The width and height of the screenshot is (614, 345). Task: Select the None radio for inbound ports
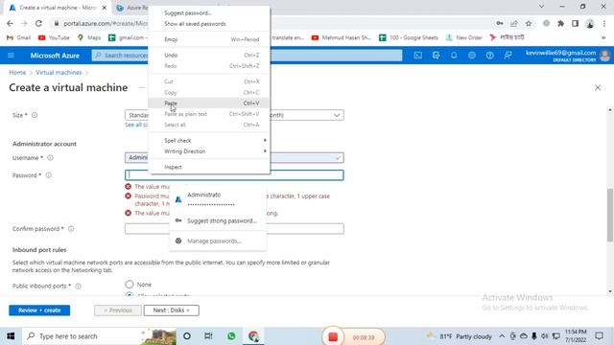(x=130, y=284)
